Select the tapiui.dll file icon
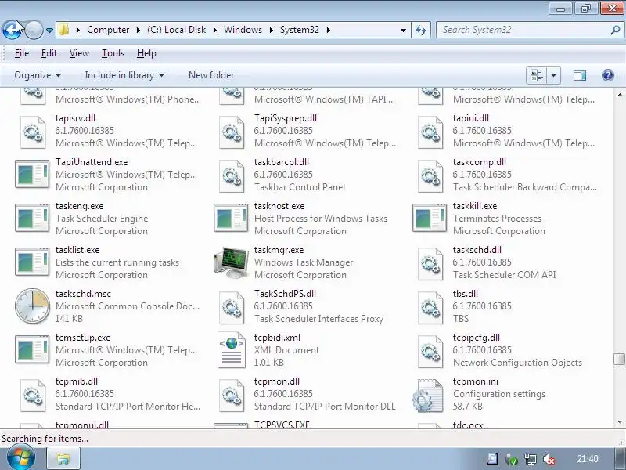This screenshot has height=470, width=626. (x=430, y=132)
